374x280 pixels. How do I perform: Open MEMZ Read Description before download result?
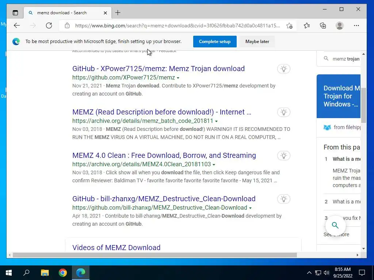pyautogui.click(x=162, y=112)
